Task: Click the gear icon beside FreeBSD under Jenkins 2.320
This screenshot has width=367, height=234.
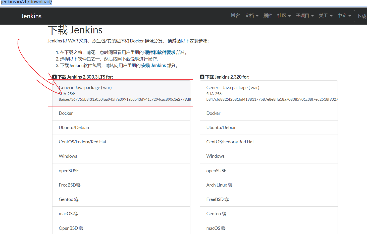Action: pyautogui.click(x=227, y=199)
